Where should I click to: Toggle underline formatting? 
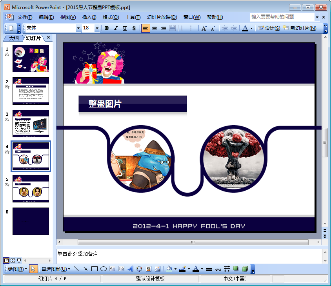point(125,28)
